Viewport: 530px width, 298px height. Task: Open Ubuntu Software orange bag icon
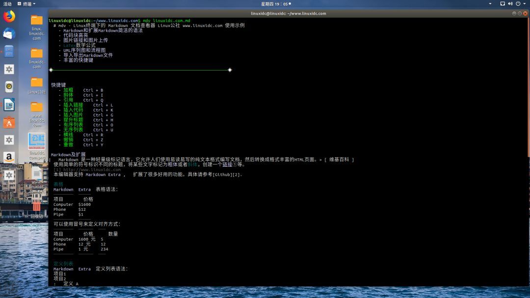9,122
